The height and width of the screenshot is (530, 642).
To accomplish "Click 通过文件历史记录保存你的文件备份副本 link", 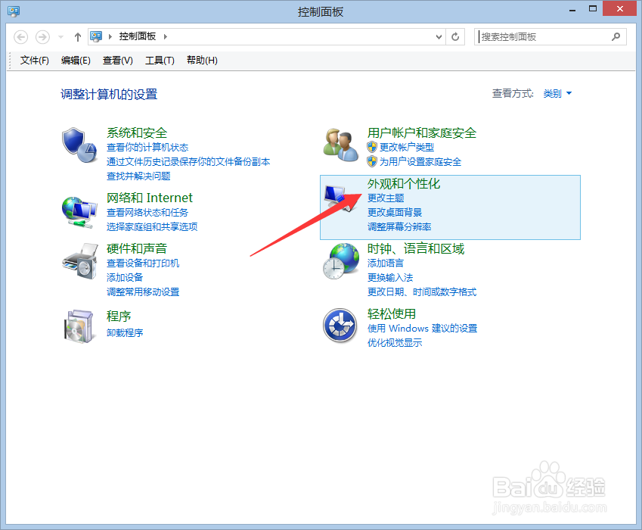I will click(188, 161).
